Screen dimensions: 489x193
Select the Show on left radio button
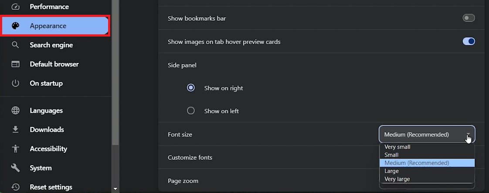coord(190,111)
